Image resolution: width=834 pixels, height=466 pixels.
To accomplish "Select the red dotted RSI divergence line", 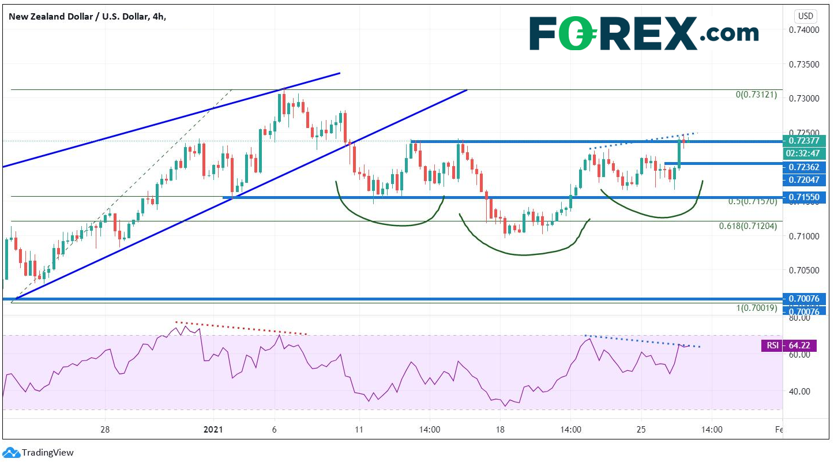I will [x=241, y=328].
